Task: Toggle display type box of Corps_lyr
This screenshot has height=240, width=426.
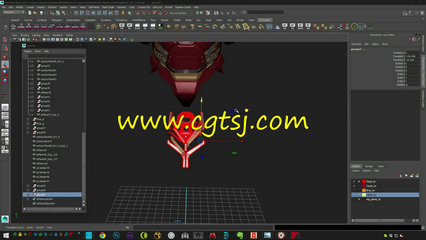Action: [359, 186]
